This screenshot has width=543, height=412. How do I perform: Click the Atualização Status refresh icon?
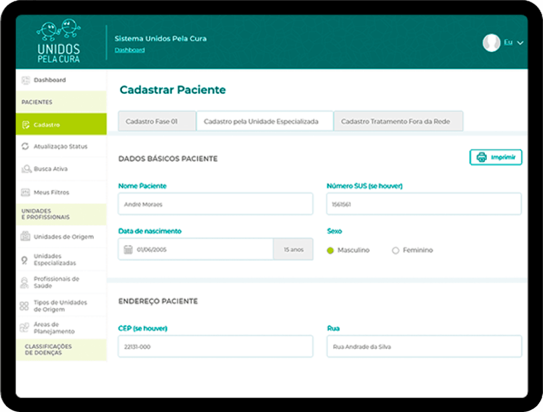(x=25, y=146)
